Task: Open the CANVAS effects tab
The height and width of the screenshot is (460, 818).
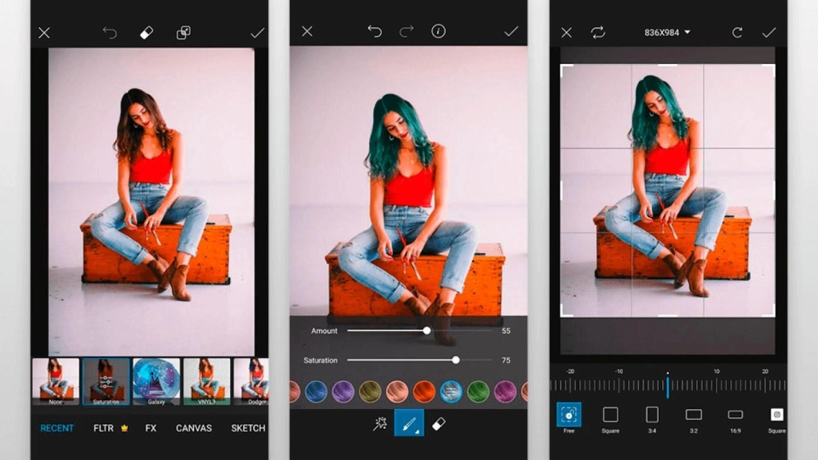Action: (x=193, y=428)
